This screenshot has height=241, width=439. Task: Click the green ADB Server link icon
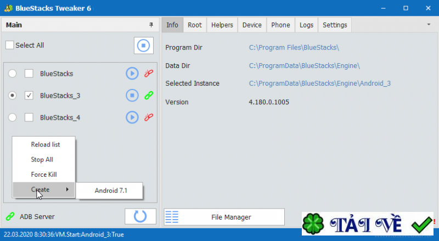pyautogui.click(x=10, y=216)
